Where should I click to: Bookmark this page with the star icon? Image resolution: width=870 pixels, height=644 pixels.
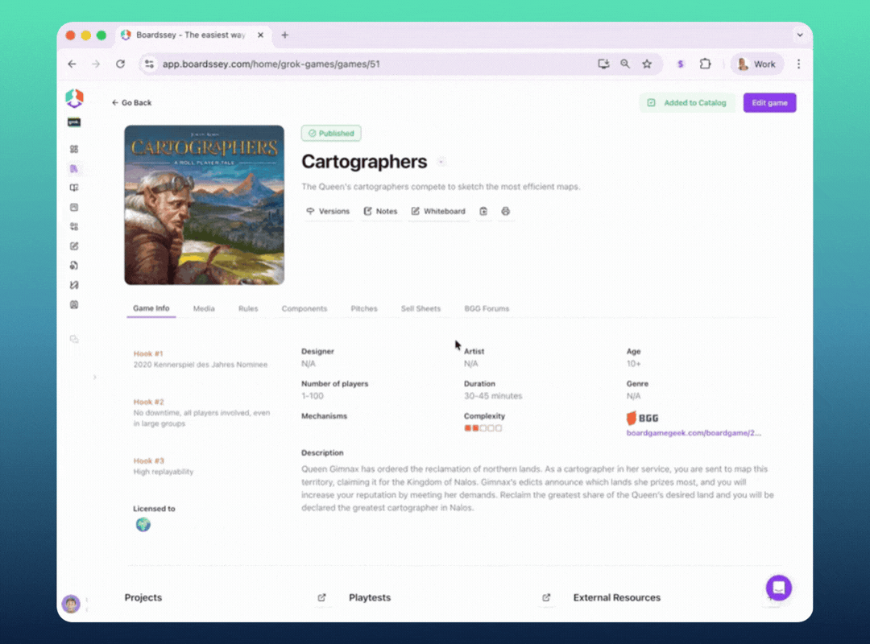click(647, 64)
